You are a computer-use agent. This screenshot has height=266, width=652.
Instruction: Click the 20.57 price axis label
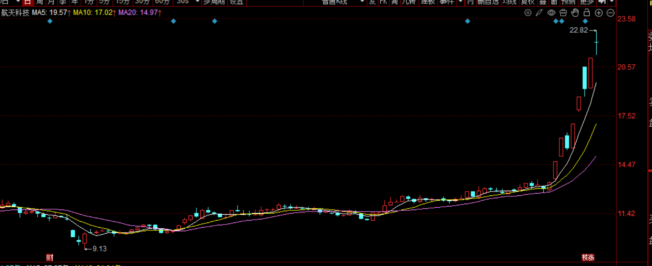pyautogui.click(x=627, y=67)
